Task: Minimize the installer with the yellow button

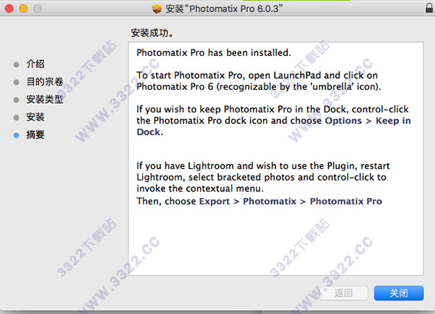Action: click(23, 8)
